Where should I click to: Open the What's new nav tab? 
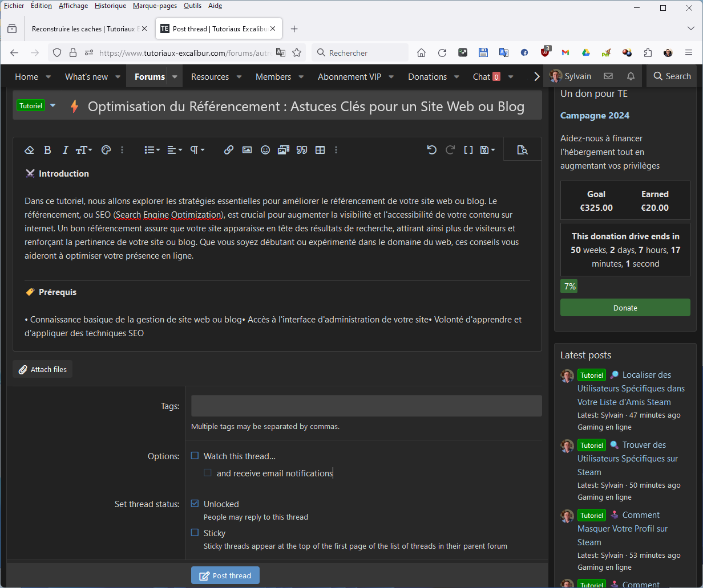(87, 76)
